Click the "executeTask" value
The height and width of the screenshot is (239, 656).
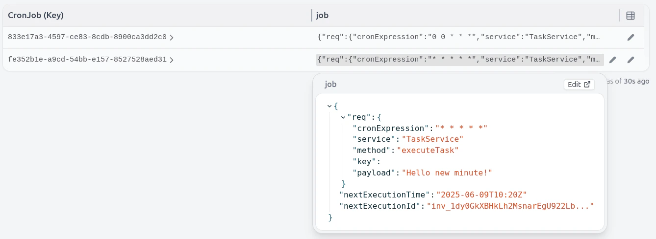(427, 151)
